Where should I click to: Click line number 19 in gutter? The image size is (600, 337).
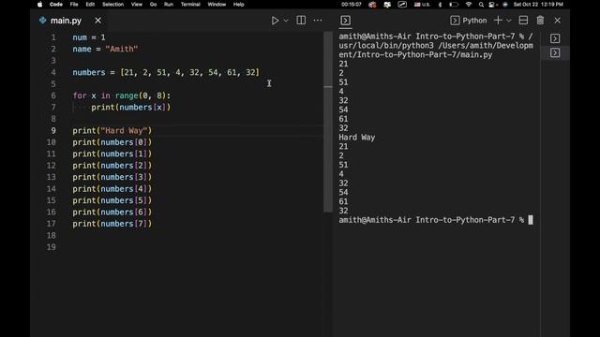52,247
